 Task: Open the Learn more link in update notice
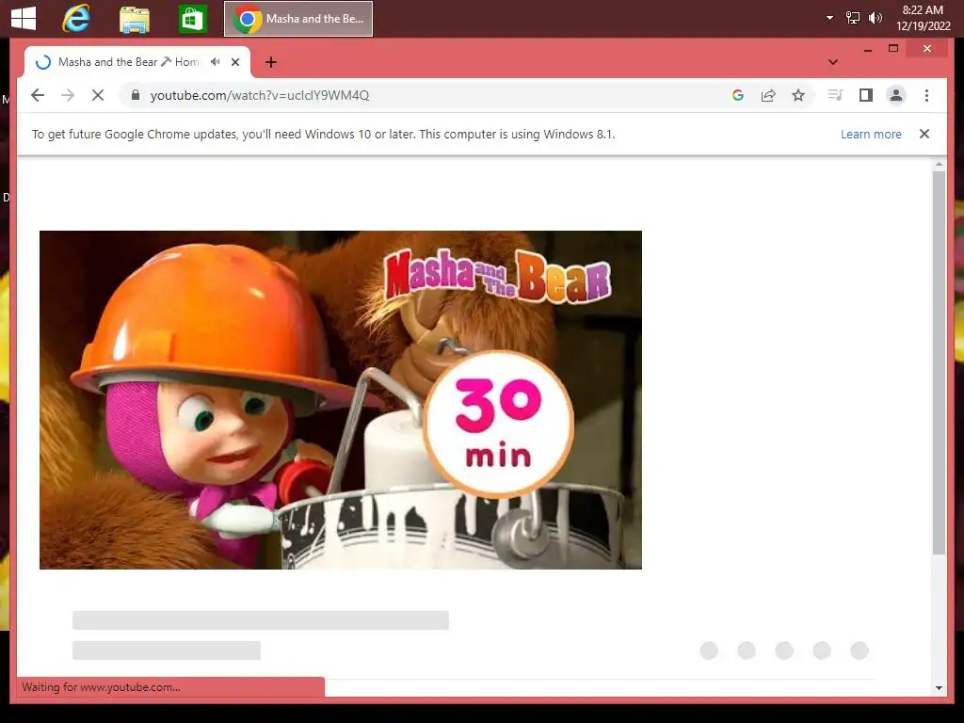tap(871, 134)
